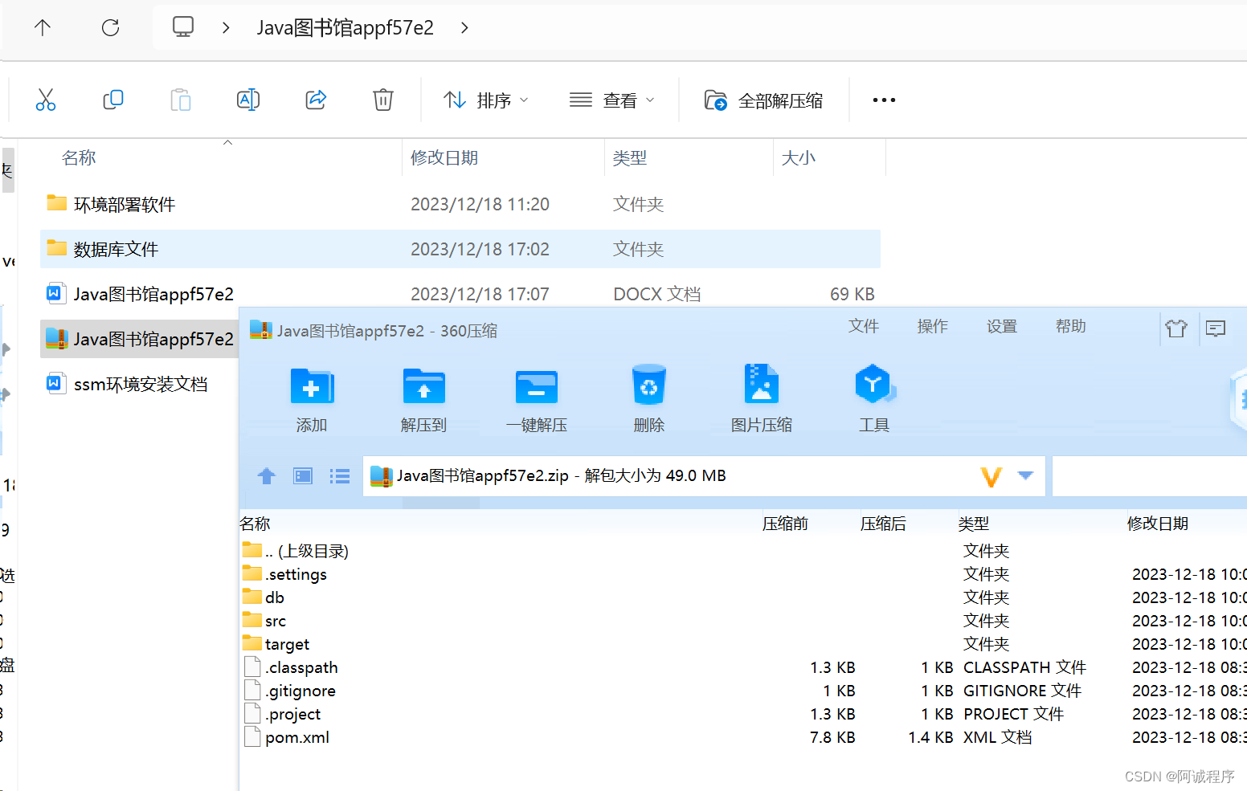Open the 排序 (Sort) dropdown
The height and width of the screenshot is (791, 1247).
[485, 100]
